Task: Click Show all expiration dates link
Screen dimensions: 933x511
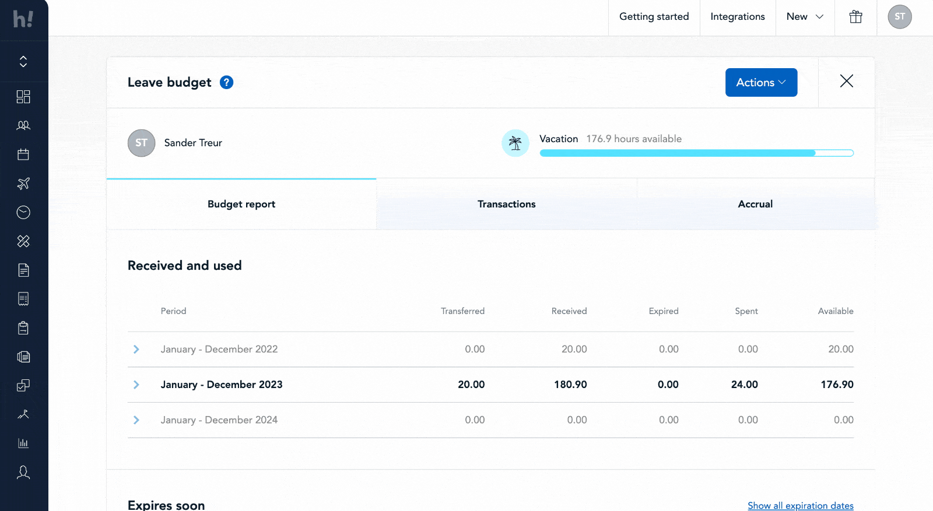Action: coord(800,505)
